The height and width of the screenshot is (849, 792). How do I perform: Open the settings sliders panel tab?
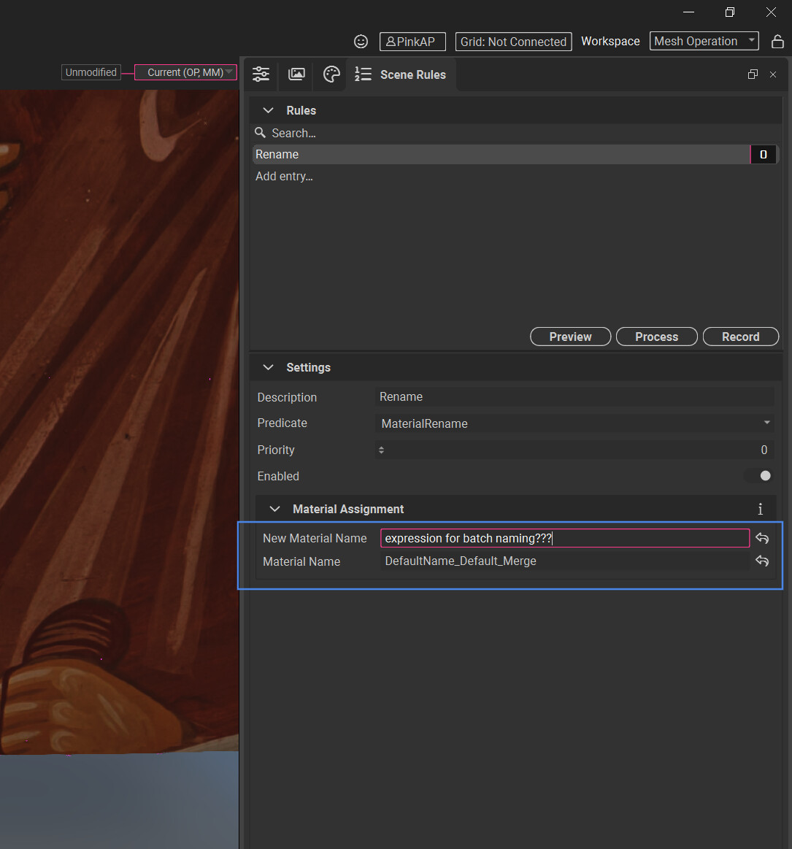click(x=261, y=74)
